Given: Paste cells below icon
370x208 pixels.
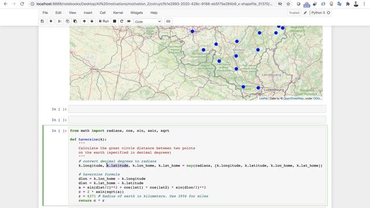Looking at the screenshot, I should coord(75,21).
